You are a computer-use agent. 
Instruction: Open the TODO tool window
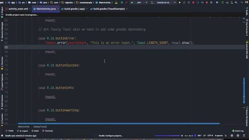9,131
